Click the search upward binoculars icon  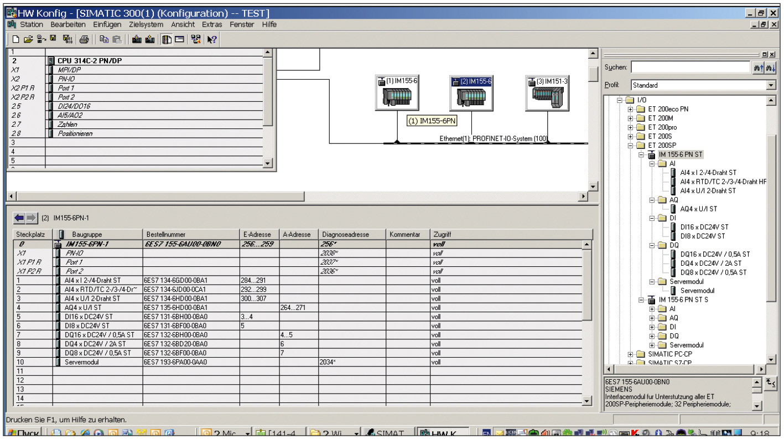pos(757,67)
